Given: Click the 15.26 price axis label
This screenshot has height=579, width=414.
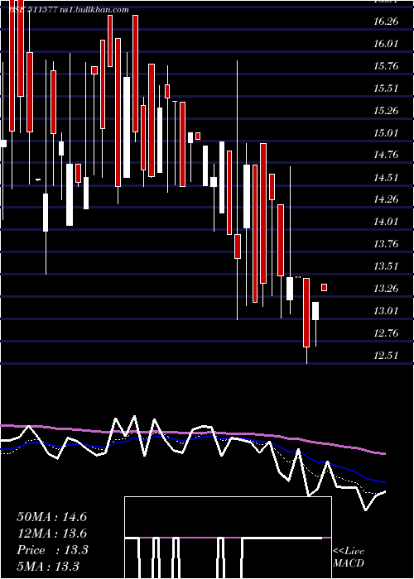Looking at the screenshot, I should click(x=386, y=110).
